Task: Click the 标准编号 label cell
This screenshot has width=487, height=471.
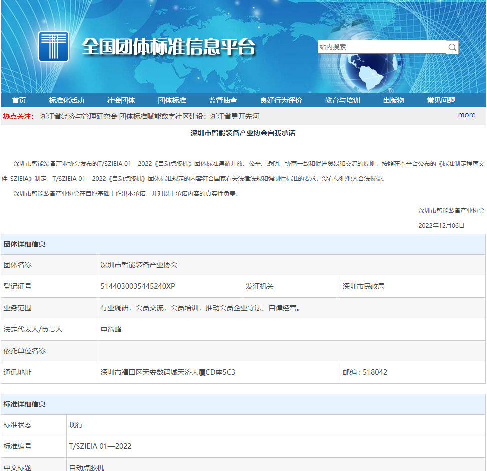Action: (x=33, y=446)
